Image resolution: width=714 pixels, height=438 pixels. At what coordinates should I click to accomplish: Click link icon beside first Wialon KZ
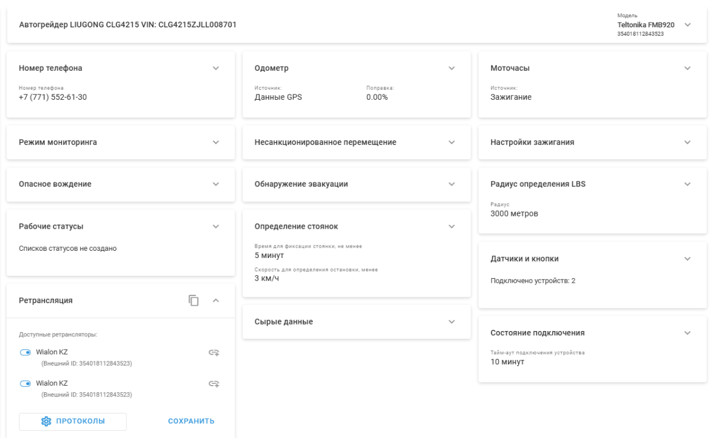(x=214, y=353)
